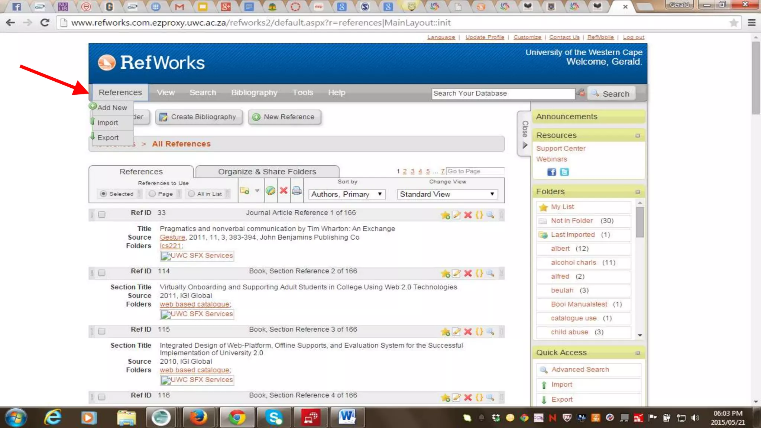Expand the Standard View dropdown

pos(447,194)
